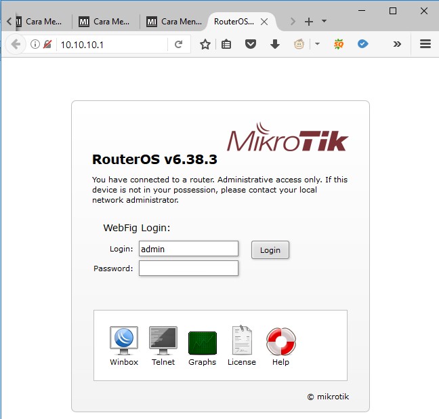The height and width of the screenshot is (419, 439).
Task: Maximize the browser window
Action: [393, 11]
